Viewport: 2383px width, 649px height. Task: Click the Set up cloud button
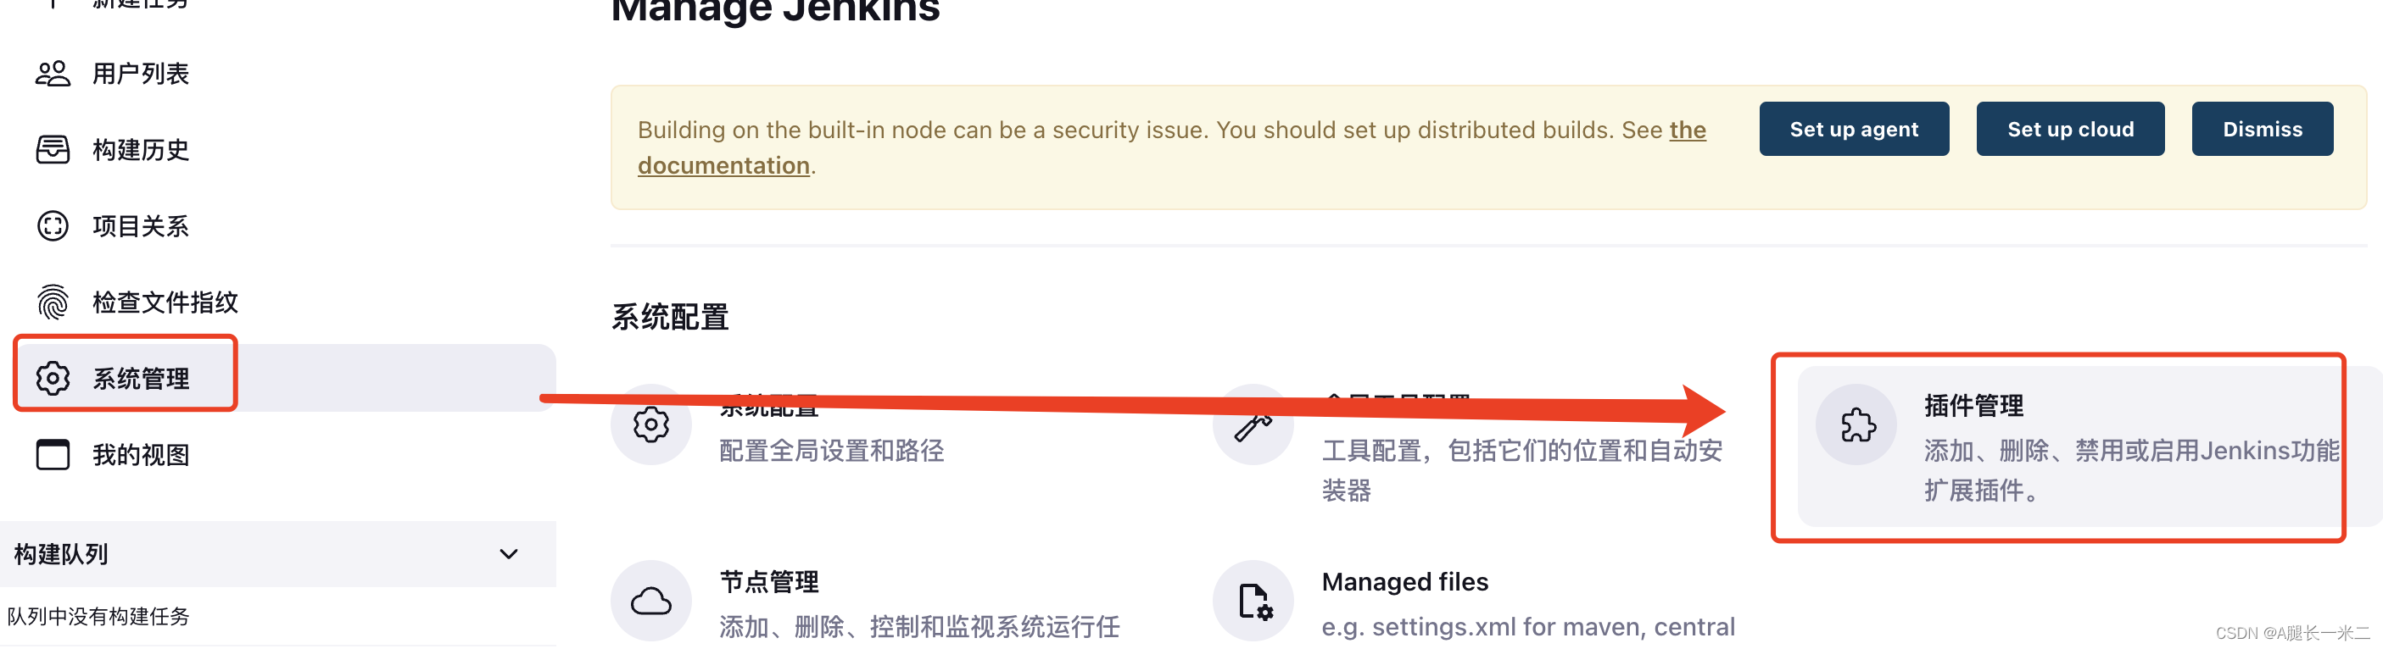(2070, 130)
